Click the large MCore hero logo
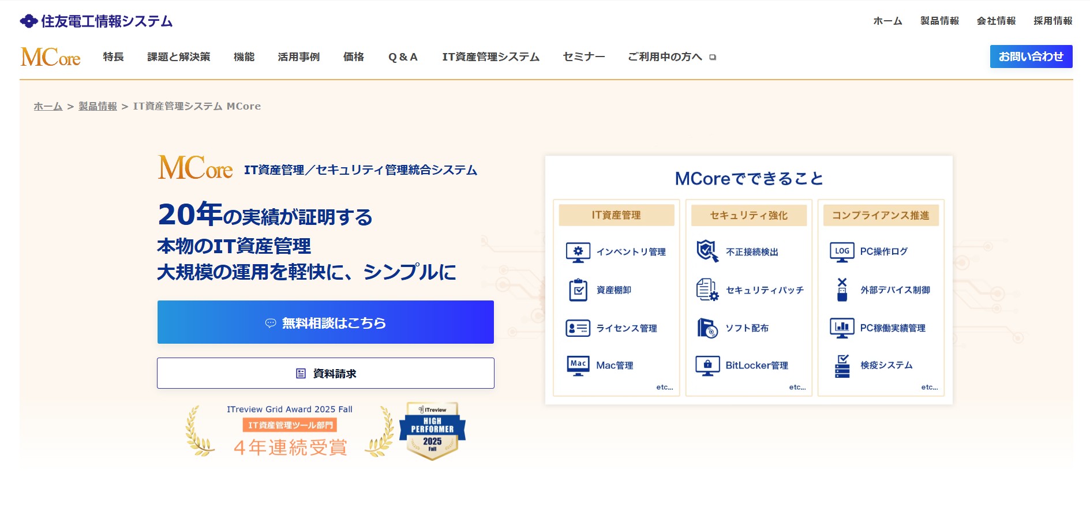 196,167
